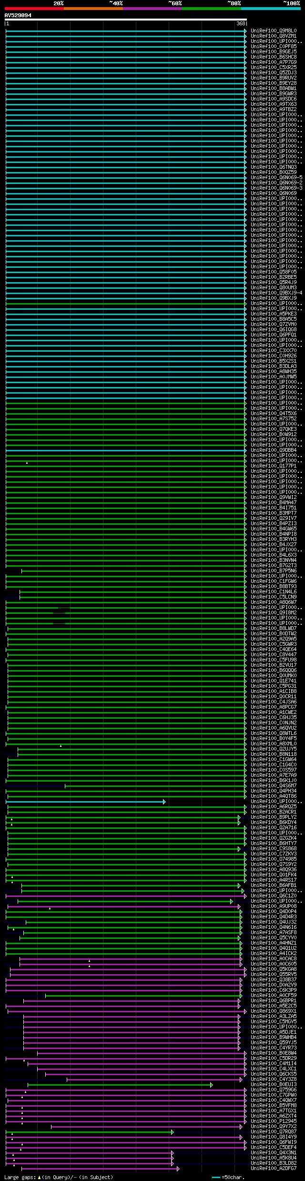Select the UniRef100_B8ABW1 label
The width and height of the screenshot is (305, 1181).
pyautogui.click(x=274, y=89)
